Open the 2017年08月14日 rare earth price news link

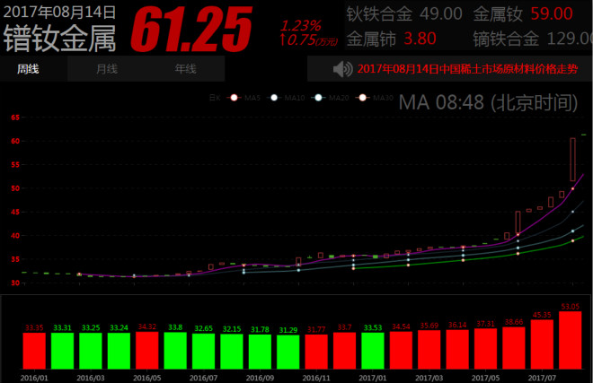coord(469,69)
